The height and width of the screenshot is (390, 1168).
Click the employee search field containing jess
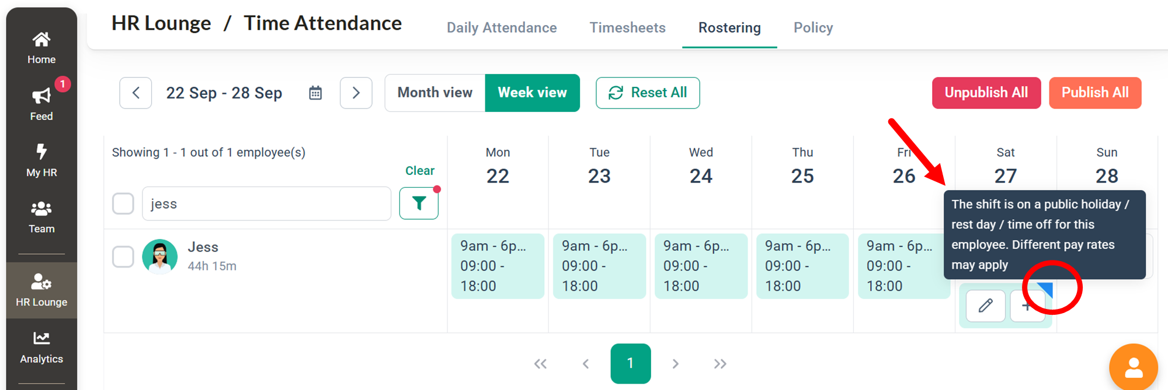coord(266,204)
